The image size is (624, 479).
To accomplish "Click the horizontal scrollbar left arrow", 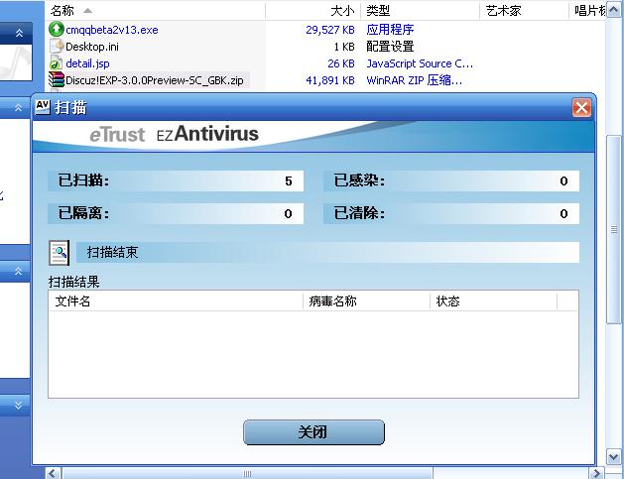I will (x=53, y=473).
